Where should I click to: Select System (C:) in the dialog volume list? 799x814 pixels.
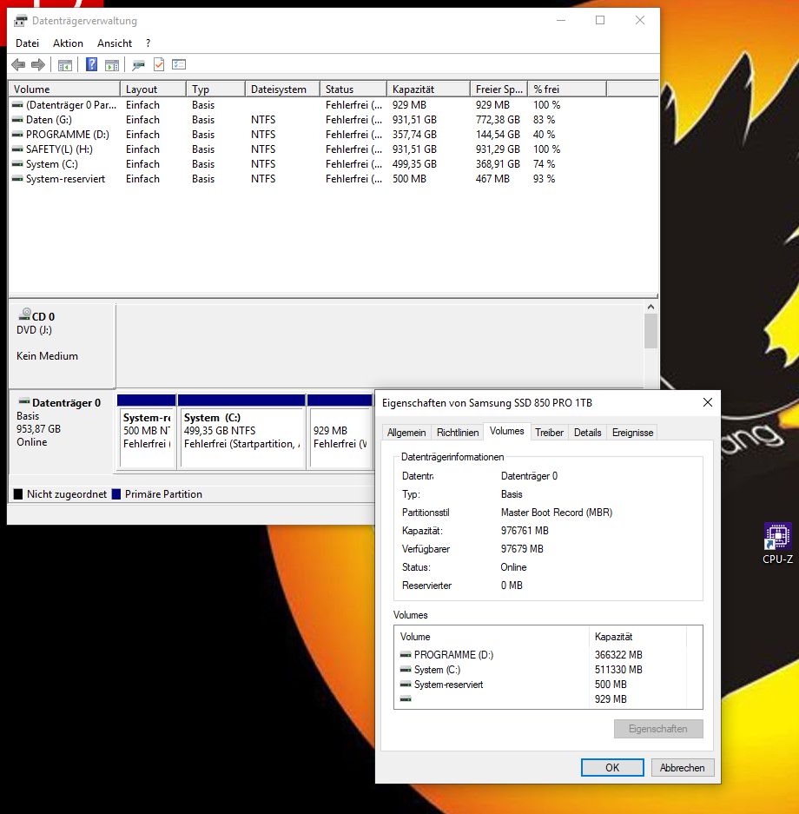(544, 670)
